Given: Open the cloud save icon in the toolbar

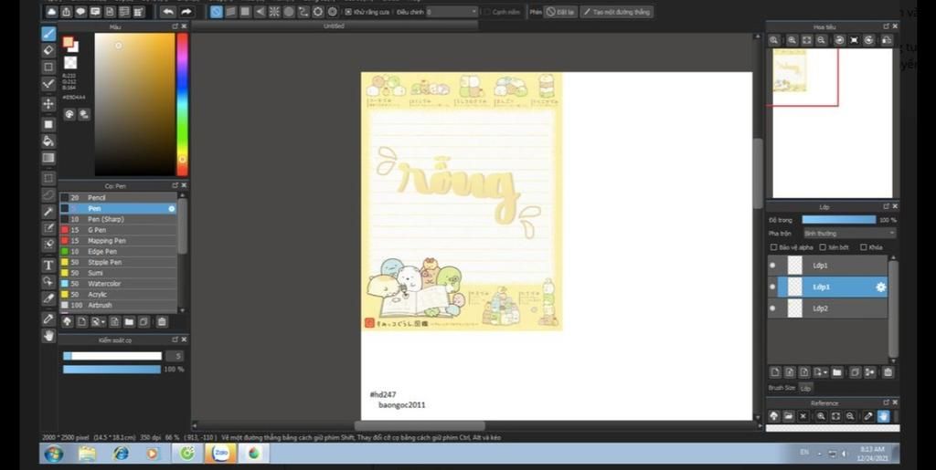Looking at the screenshot, I should [52, 12].
